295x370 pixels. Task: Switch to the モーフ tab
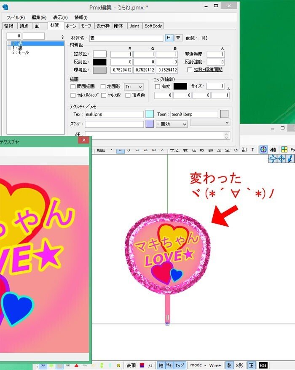tap(86, 26)
